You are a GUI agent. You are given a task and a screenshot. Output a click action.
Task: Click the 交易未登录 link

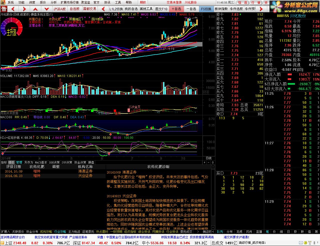pos(174,2)
